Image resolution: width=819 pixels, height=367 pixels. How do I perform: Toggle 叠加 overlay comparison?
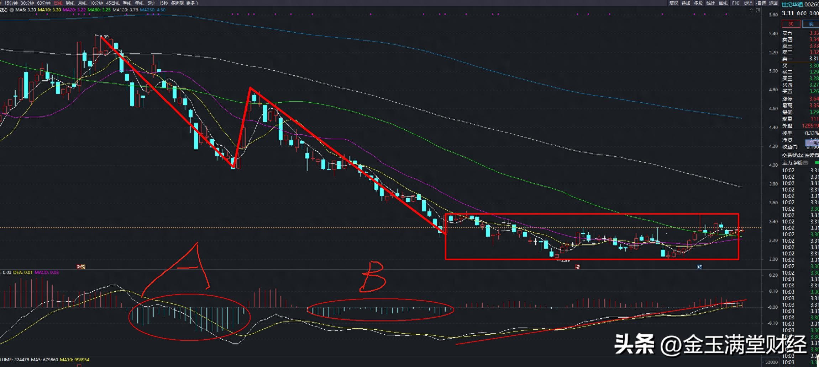[686, 3]
